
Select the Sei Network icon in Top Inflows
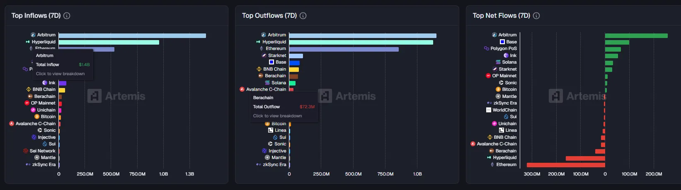(x=26, y=151)
